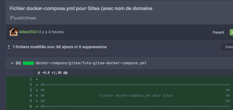Open the docker-compose/gitea/Tuto-gitea-docker-compose.yml file link
The image size is (233, 110).
tap(91, 63)
